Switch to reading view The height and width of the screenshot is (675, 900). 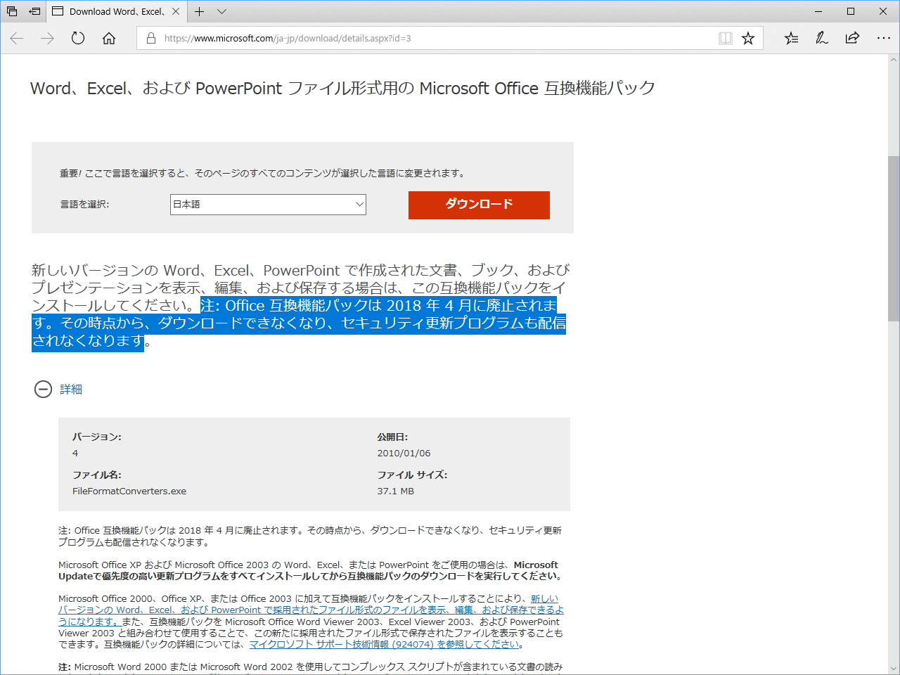coord(725,38)
